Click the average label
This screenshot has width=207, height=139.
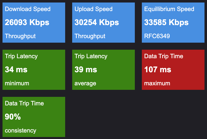85,84
